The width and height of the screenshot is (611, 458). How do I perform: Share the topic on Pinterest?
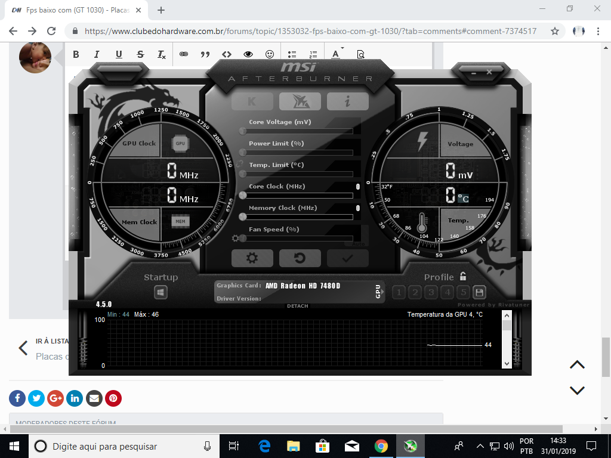113,398
